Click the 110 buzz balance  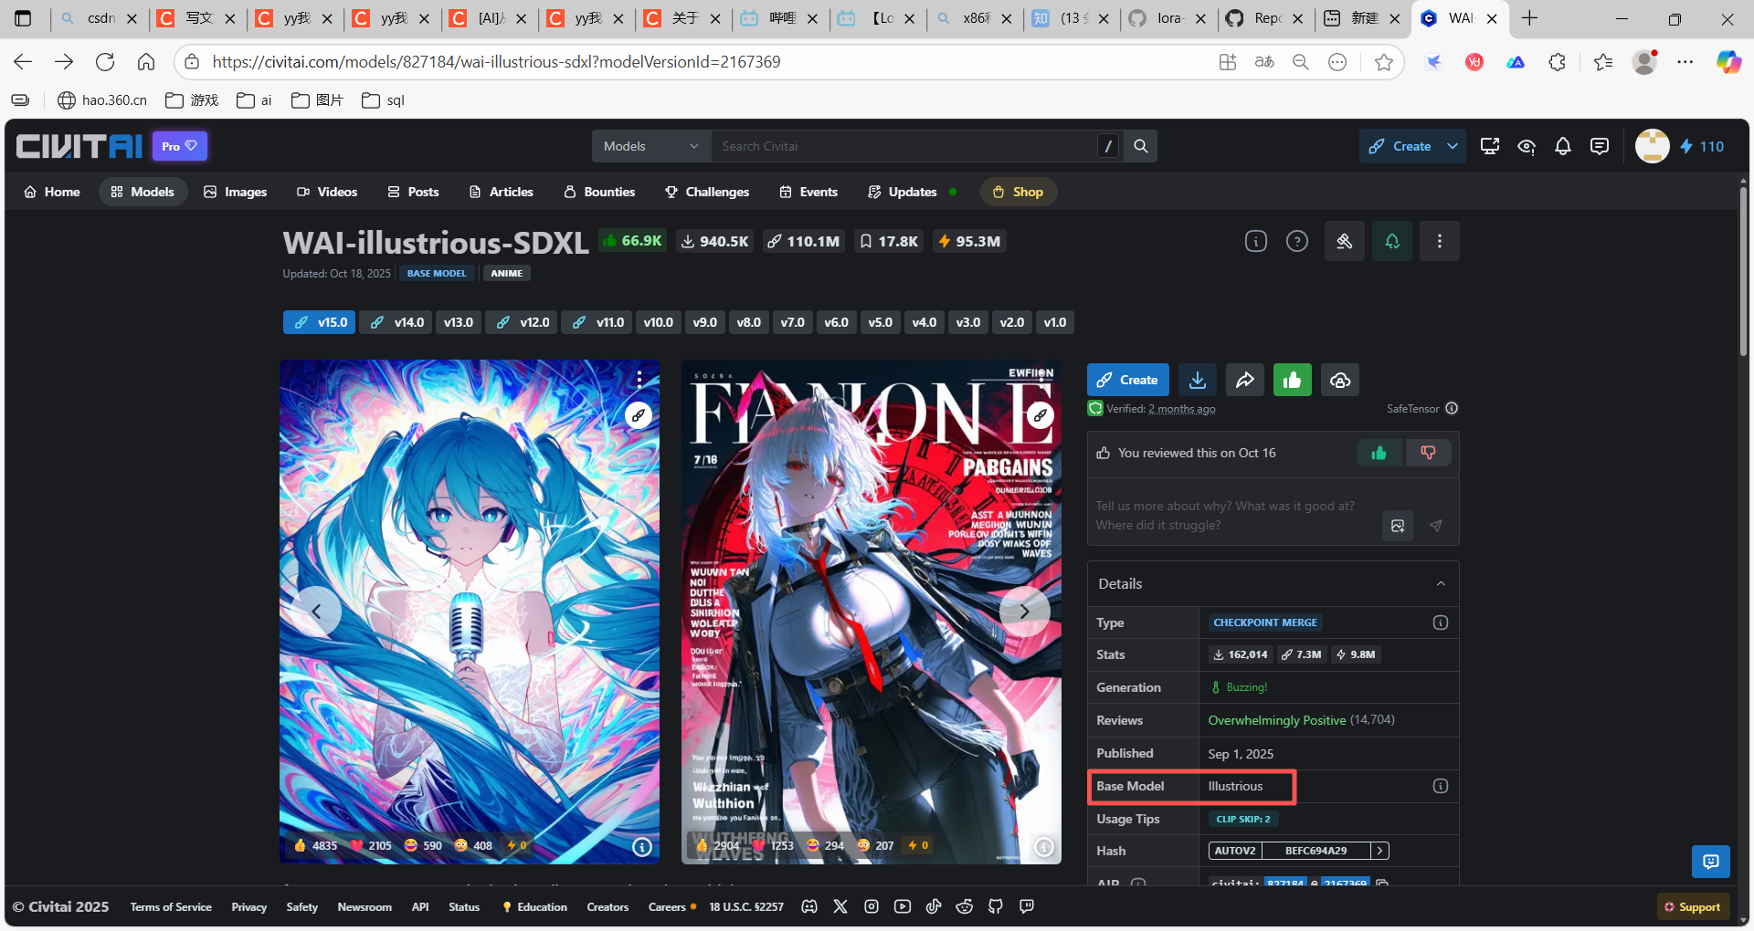tap(1702, 146)
